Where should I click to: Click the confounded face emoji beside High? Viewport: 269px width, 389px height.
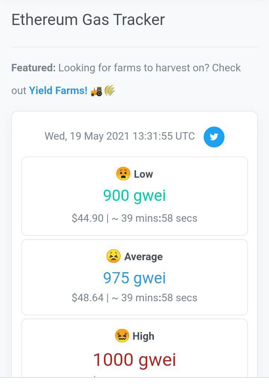[122, 336]
